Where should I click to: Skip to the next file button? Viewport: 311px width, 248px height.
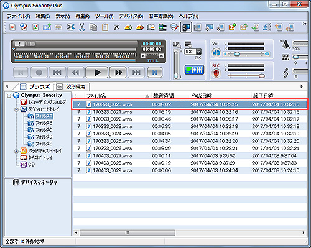(136, 72)
